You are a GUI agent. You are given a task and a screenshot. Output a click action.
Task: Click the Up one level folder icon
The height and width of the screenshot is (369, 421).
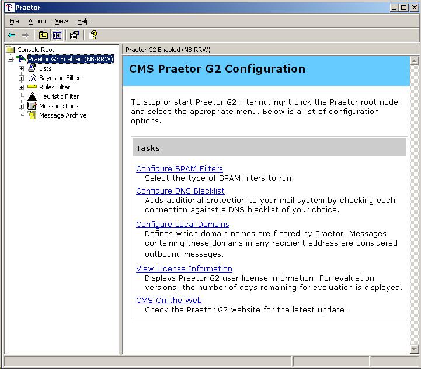(x=43, y=35)
